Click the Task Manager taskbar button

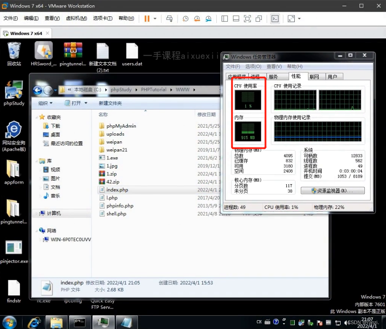point(104,322)
